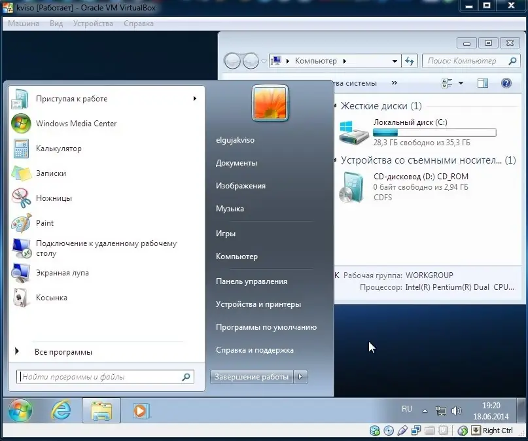Open the view options dropdown arrow
The height and width of the screenshot is (441, 528).
click(461, 83)
